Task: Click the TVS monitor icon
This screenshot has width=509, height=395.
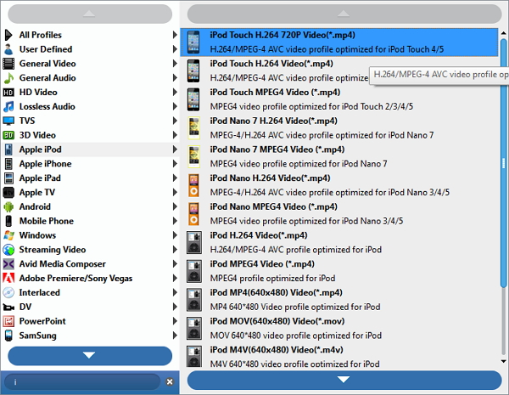Action: tap(8, 121)
